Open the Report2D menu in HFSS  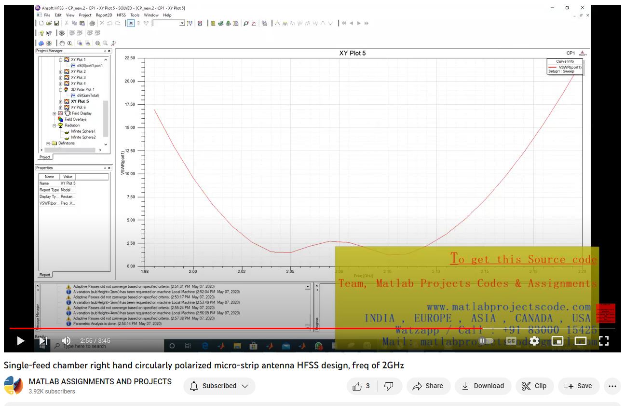coord(104,15)
